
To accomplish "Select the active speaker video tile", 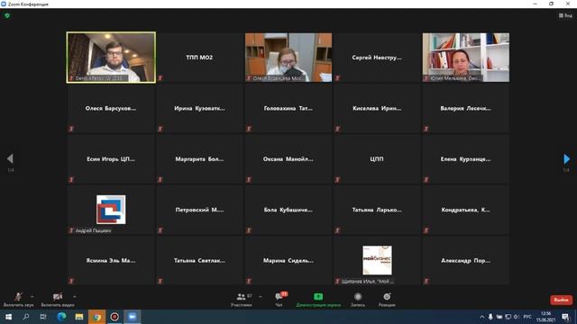I will pos(111,58).
